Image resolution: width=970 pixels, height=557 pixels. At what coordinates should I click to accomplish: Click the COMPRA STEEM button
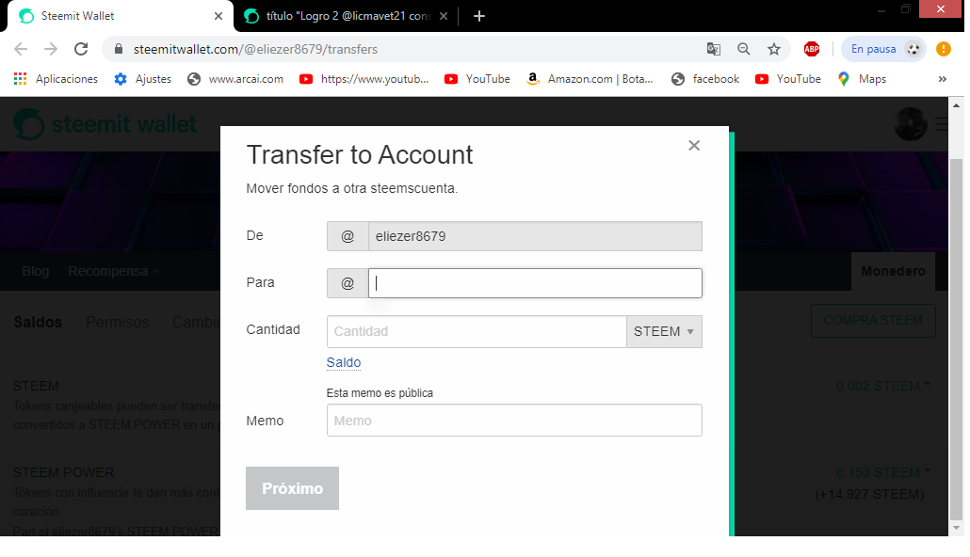coord(873,320)
